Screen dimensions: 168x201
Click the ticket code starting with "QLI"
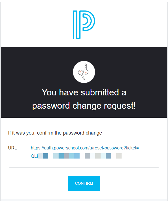(34, 156)
